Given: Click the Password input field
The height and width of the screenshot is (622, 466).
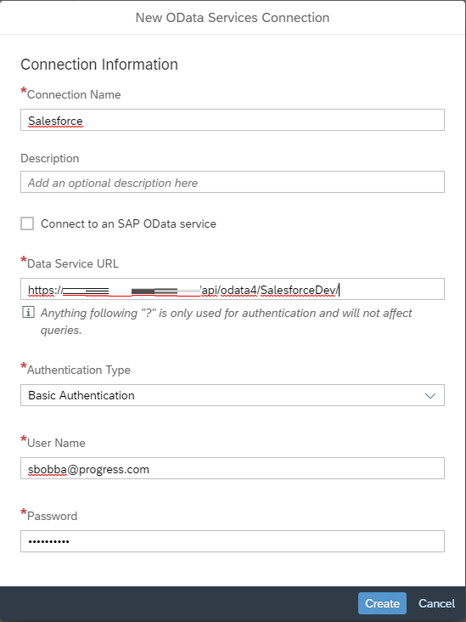Looking at the screenshot, I should pos(233,541).
